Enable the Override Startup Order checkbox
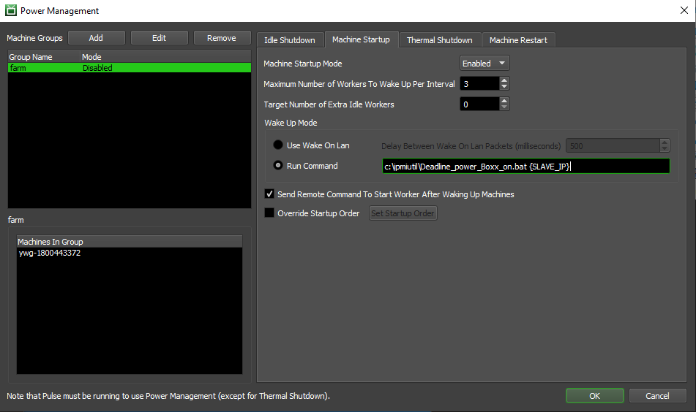696x412 pixels. pyautogui.click(x=269, y=213)
